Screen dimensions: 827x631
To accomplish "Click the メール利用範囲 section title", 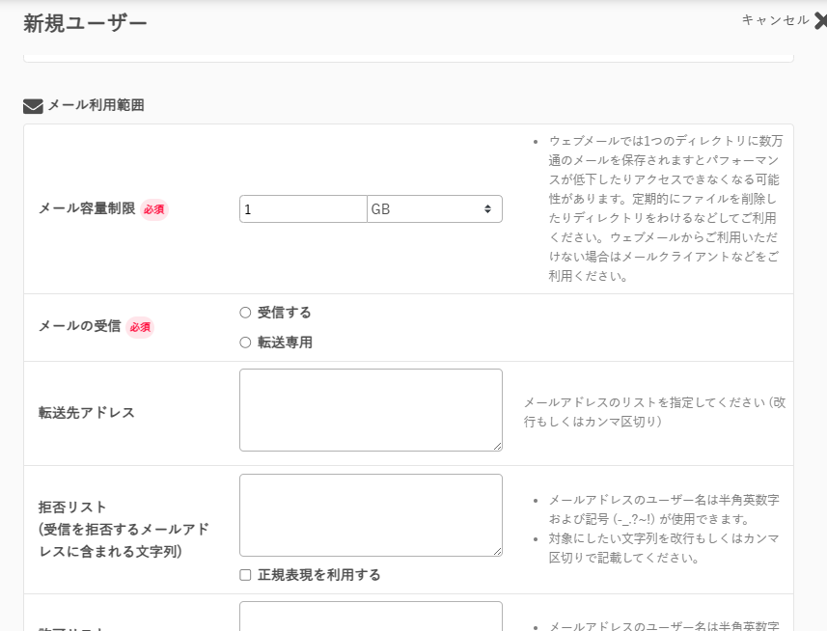I will [96, 105].
